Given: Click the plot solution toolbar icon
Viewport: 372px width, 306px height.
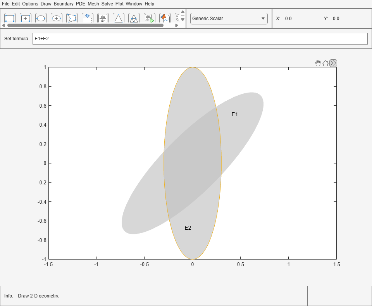Looking at the screenshot, I should click(x=165, y=18).
